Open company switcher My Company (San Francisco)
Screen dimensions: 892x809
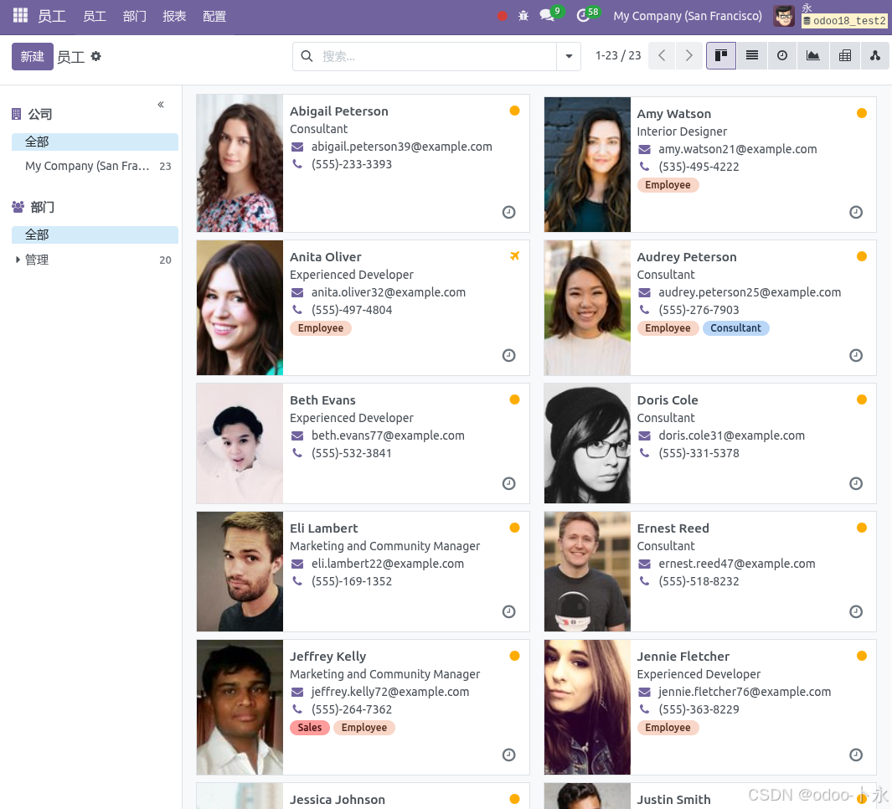click(x=687, y=16)
